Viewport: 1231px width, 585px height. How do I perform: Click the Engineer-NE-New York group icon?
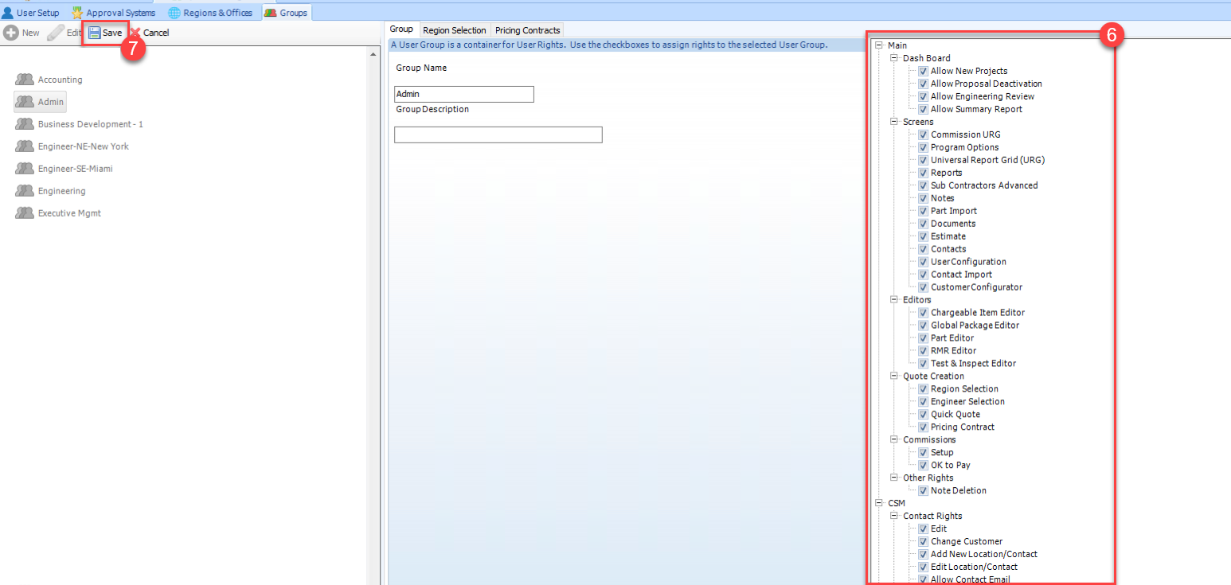tap(25, 146)
